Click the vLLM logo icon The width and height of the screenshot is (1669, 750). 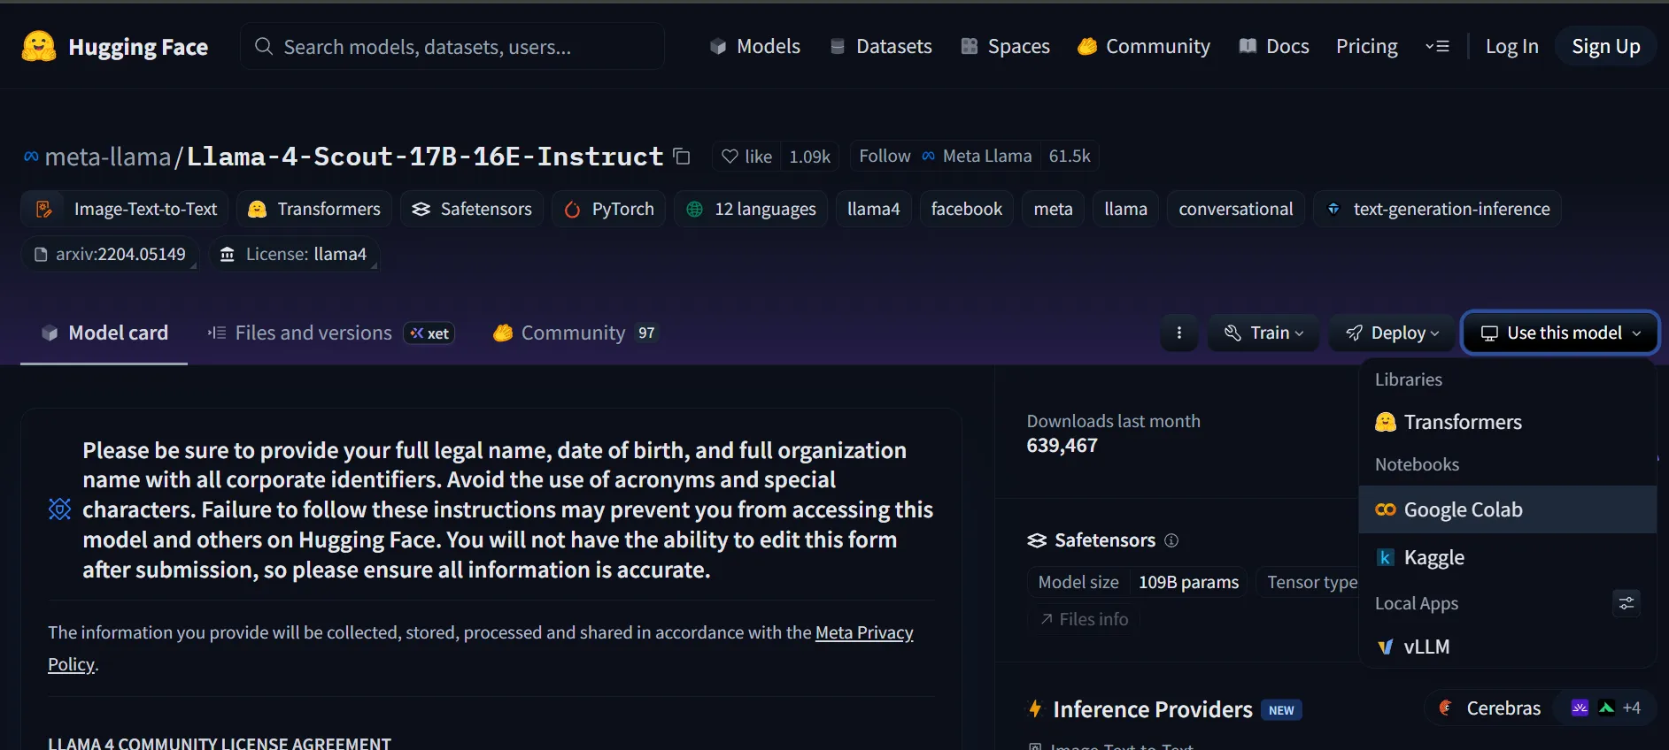[1386, 647]
